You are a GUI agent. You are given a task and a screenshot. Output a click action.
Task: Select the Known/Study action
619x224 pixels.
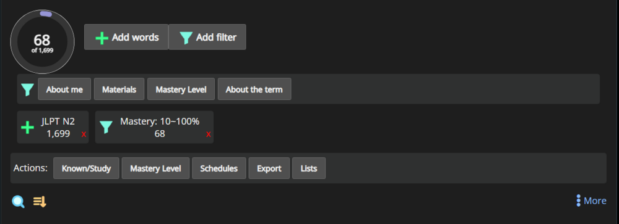click(x=86, y=168)
